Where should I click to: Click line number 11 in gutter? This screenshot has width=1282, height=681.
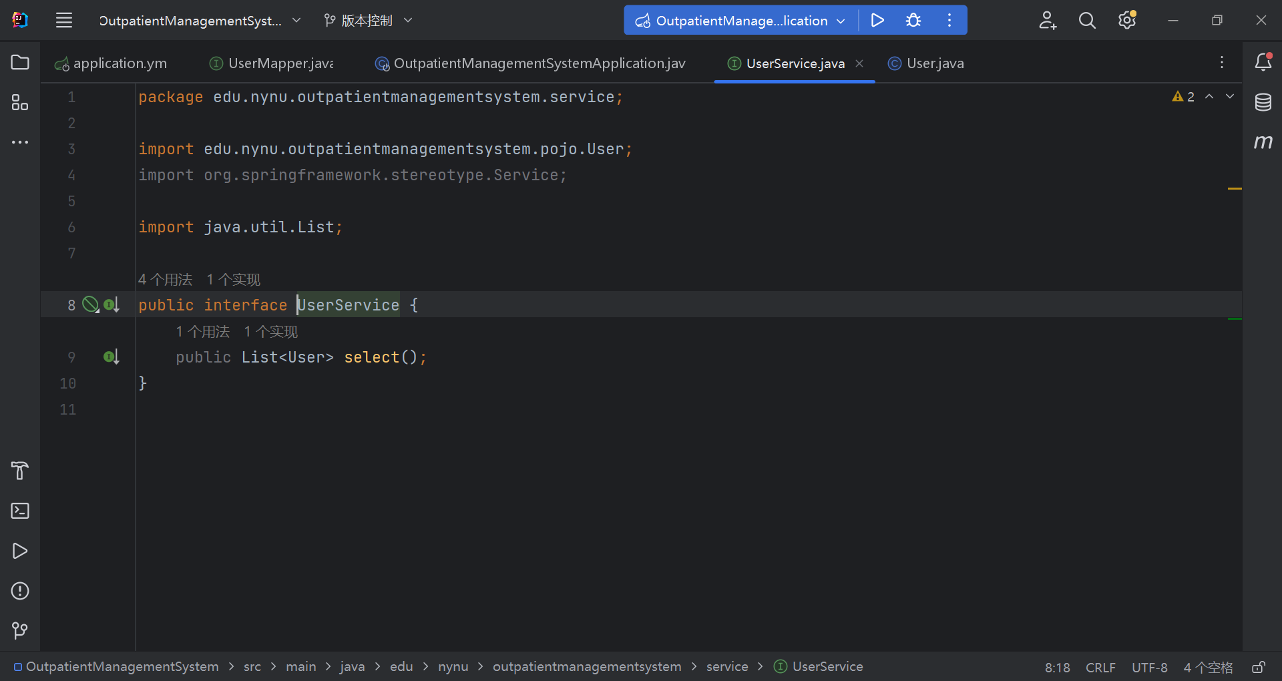(x=68, y=409)
